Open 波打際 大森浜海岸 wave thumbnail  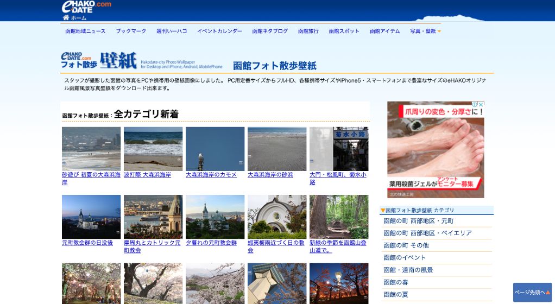(153, 149)
